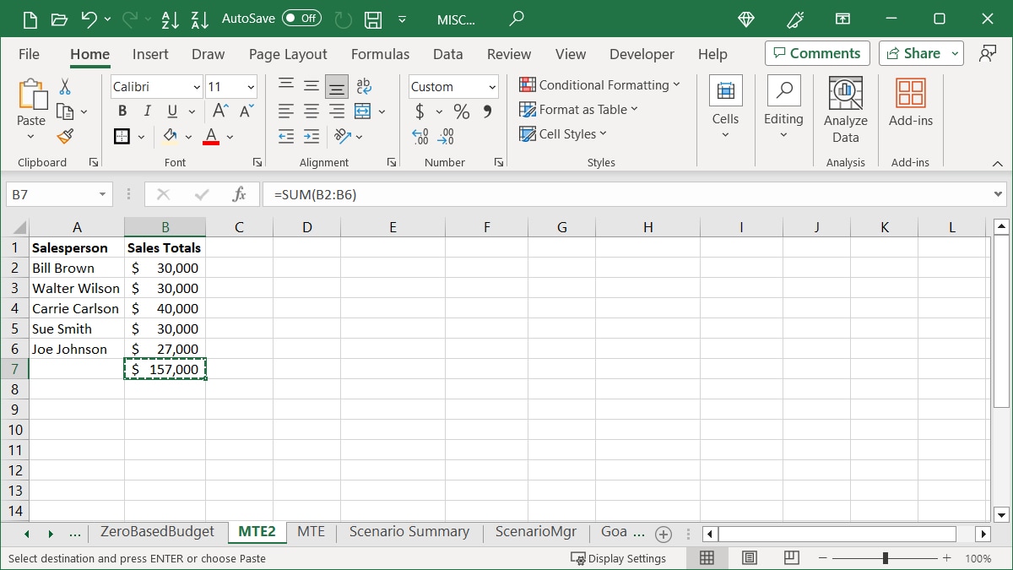Open Conditional Formatting options
The height and width of the screenshot is (570, 1013).
coord(599,85)
